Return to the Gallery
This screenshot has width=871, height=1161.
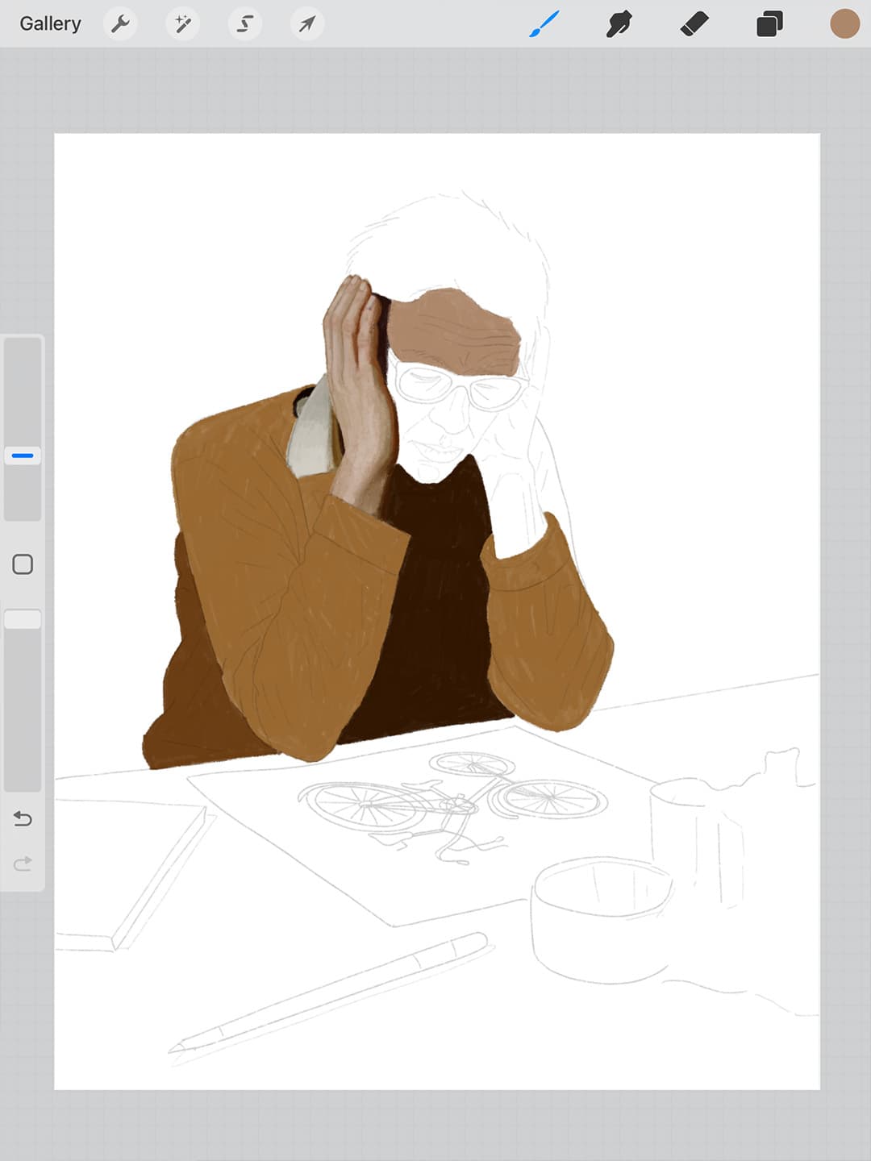(50, 24)
